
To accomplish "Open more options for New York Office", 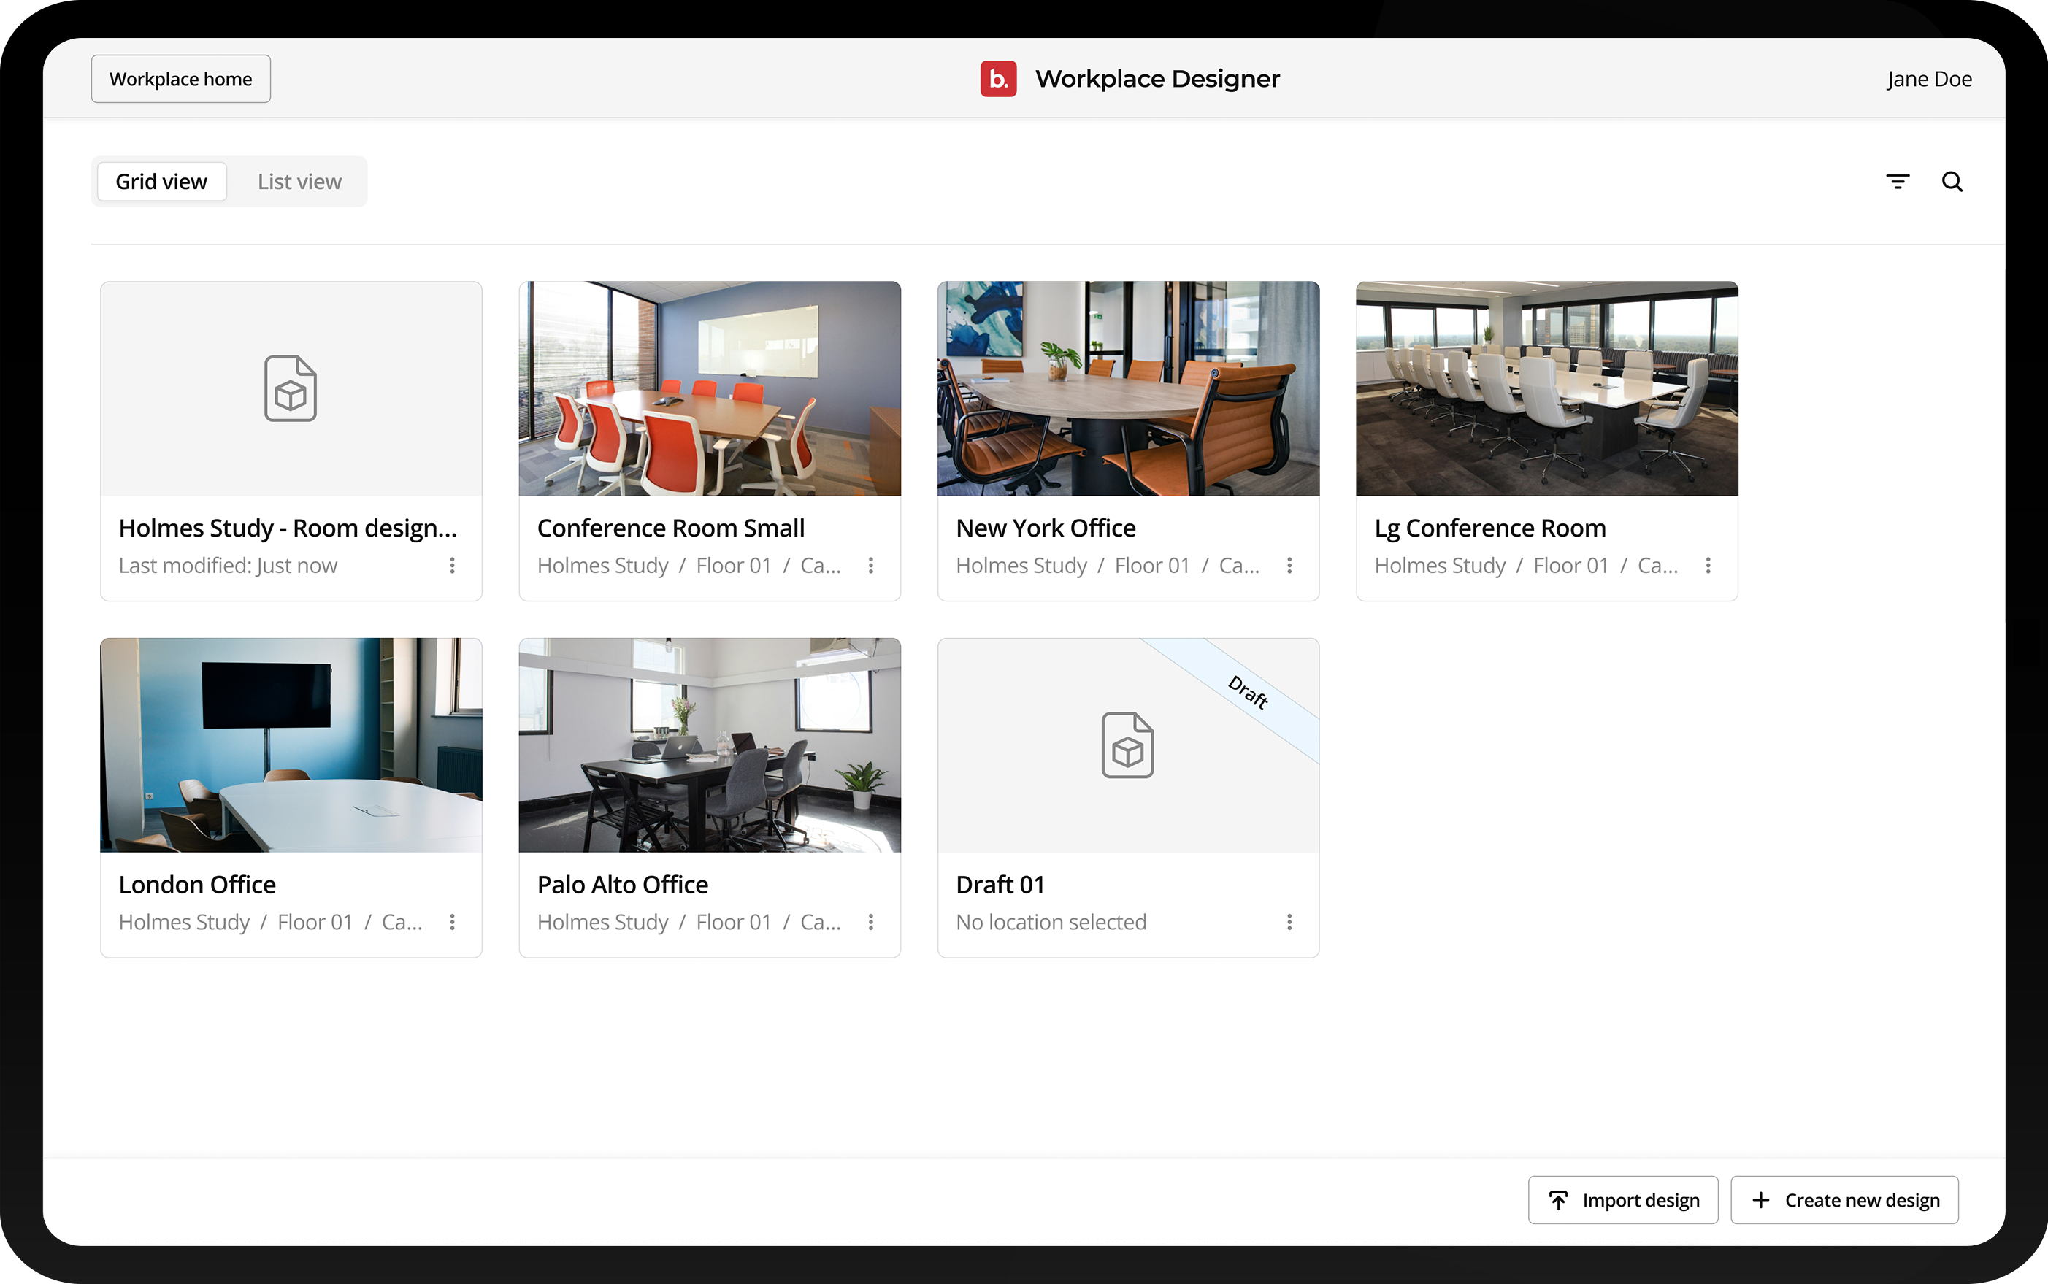I will click(1289, 566).
